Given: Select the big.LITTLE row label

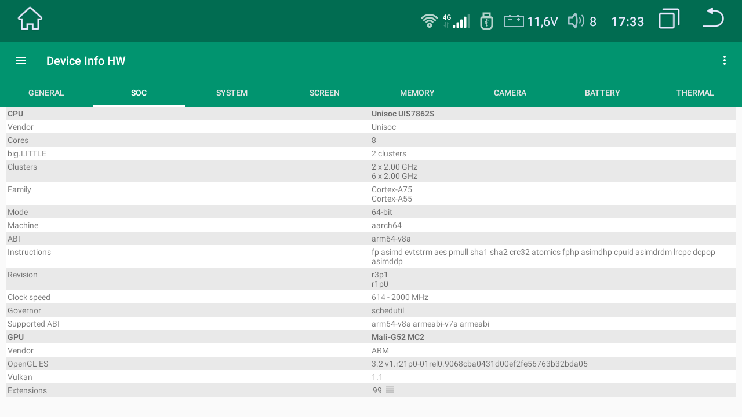Looking at the screenshot, I should [x=27, y=153].
